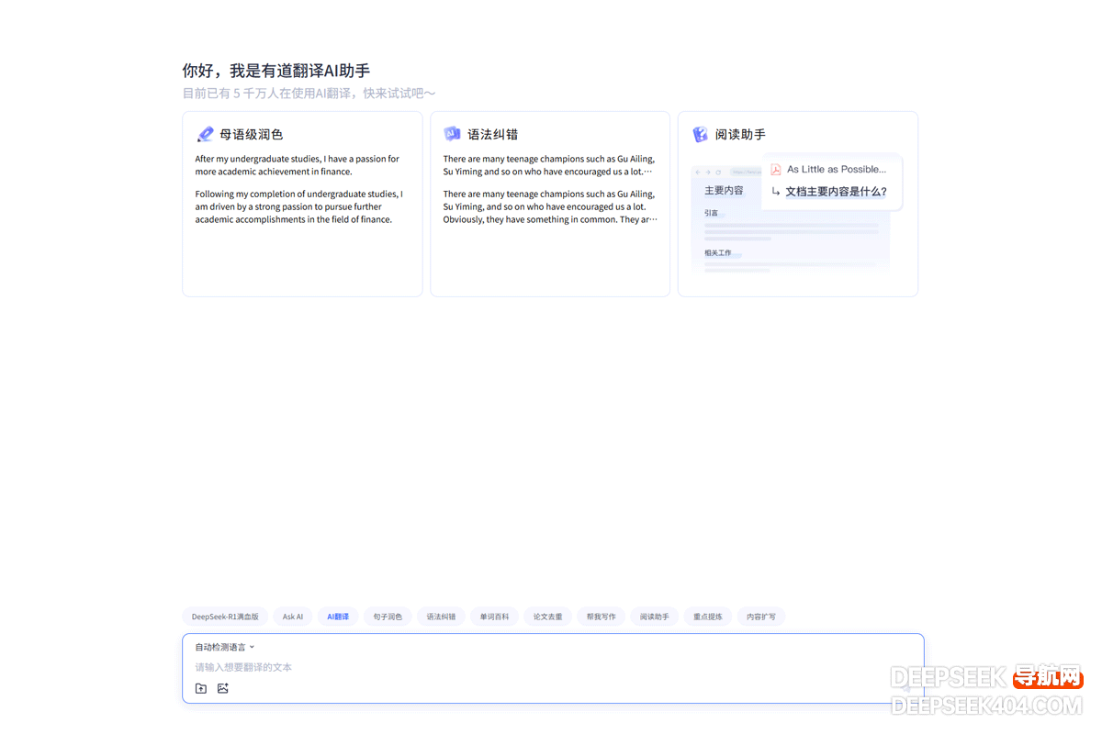
Task: Switch to the 阅读助手 tab chip
Action: click(x=654, y=617)
